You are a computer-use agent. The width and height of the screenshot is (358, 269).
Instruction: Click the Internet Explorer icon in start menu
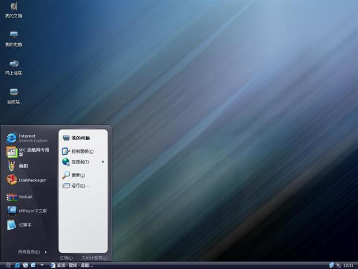(11, 138)
